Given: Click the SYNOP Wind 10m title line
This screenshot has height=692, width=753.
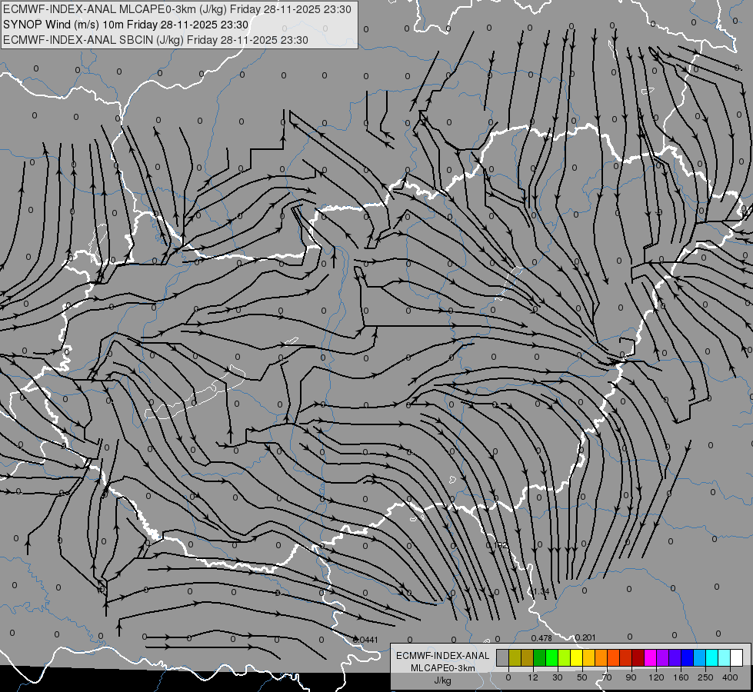Looking at the screenshot, I should point(125,25).
